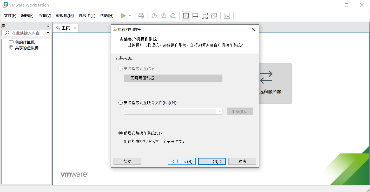Open the 帮助(H) menu

tap(107, 16)
